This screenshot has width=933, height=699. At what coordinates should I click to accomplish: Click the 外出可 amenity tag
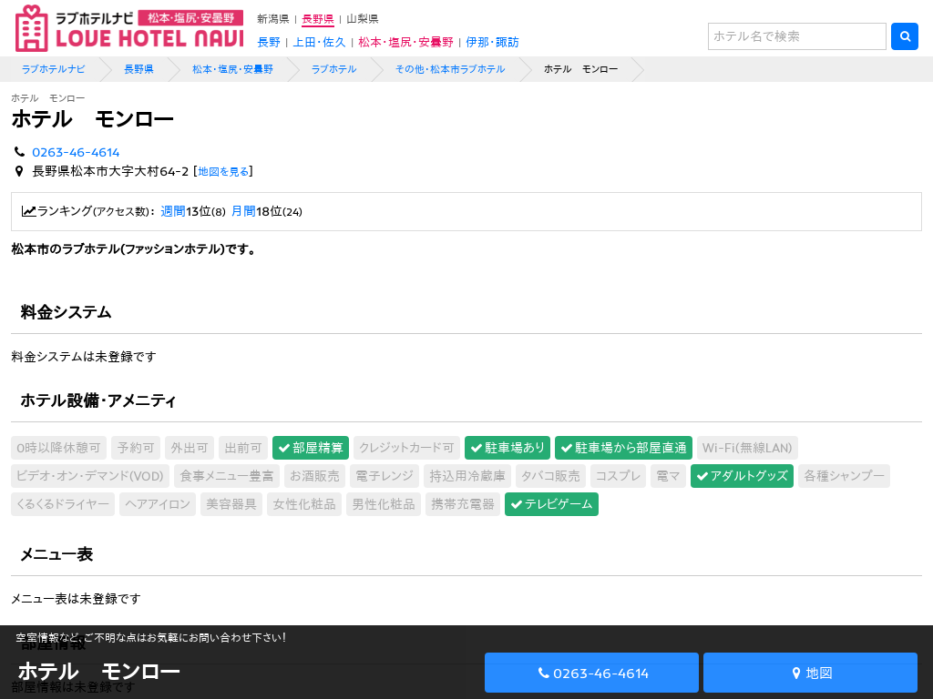click(x=190, y=448)
